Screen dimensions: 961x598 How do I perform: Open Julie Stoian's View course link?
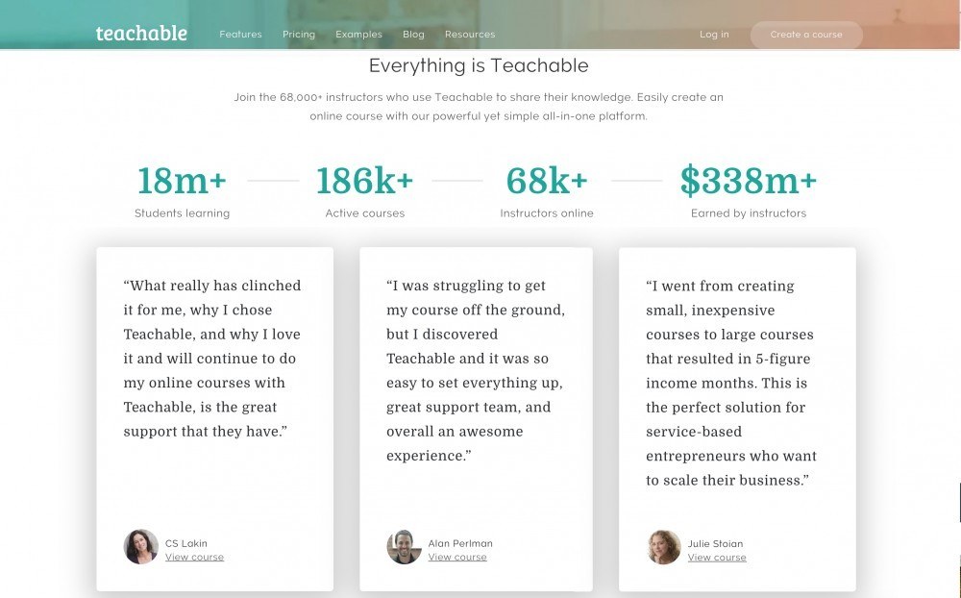pos(717,558)
